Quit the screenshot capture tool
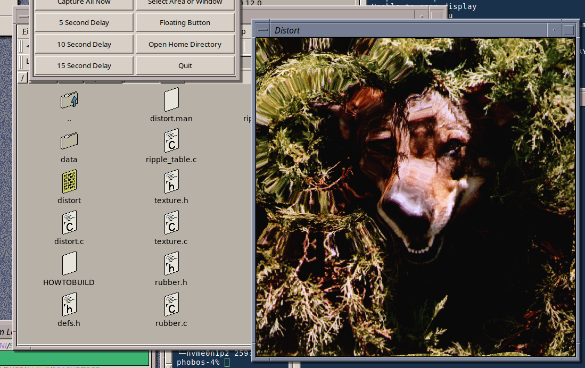This screenshot has height=368, width=585. click(185, 65)
